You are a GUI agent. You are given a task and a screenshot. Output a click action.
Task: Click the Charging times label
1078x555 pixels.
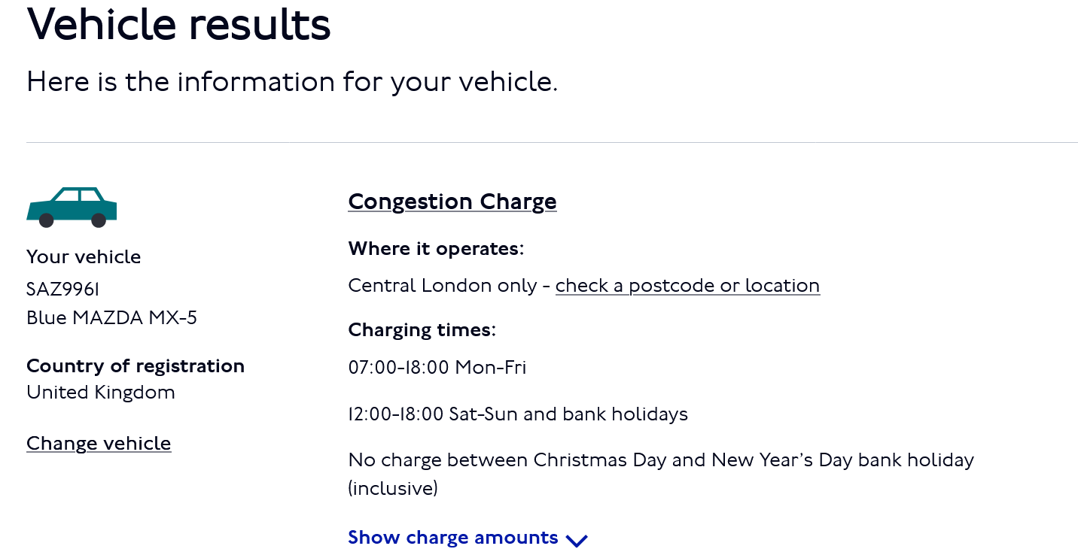[422, 330]
